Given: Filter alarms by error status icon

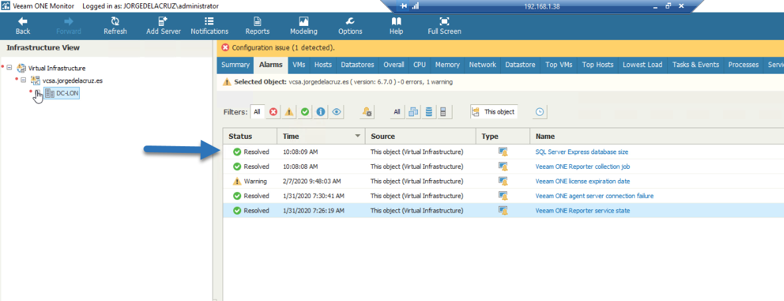Looking at the screenshot, I should [274, 112].
